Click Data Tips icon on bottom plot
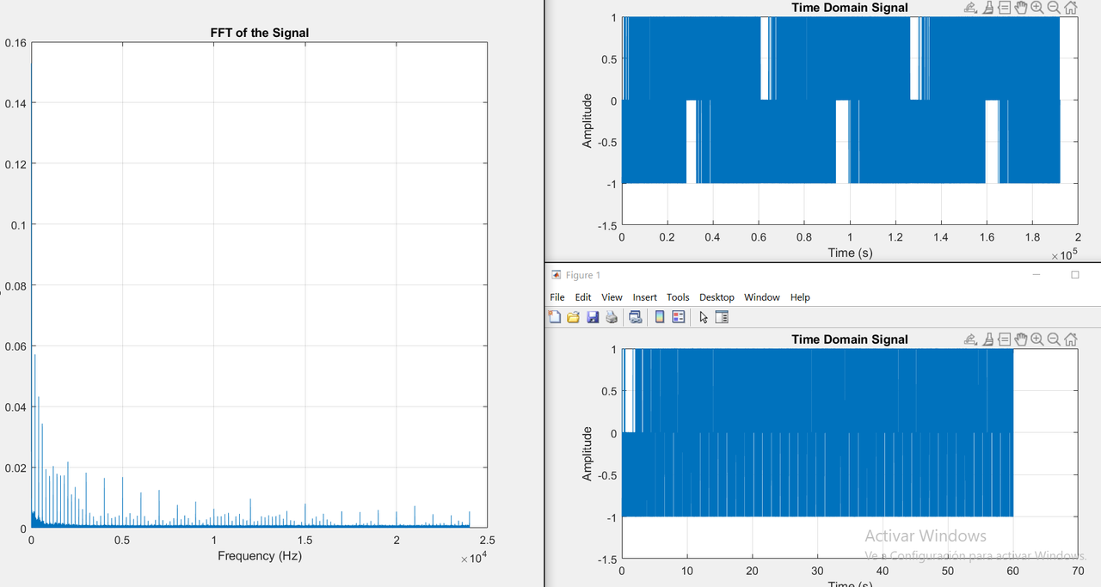Viewport: 1101px width, 587px height. point(1005,339)
